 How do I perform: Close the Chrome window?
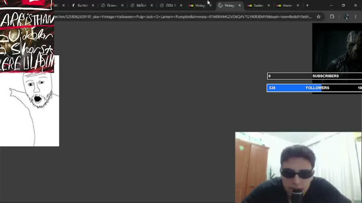point(356,5)
